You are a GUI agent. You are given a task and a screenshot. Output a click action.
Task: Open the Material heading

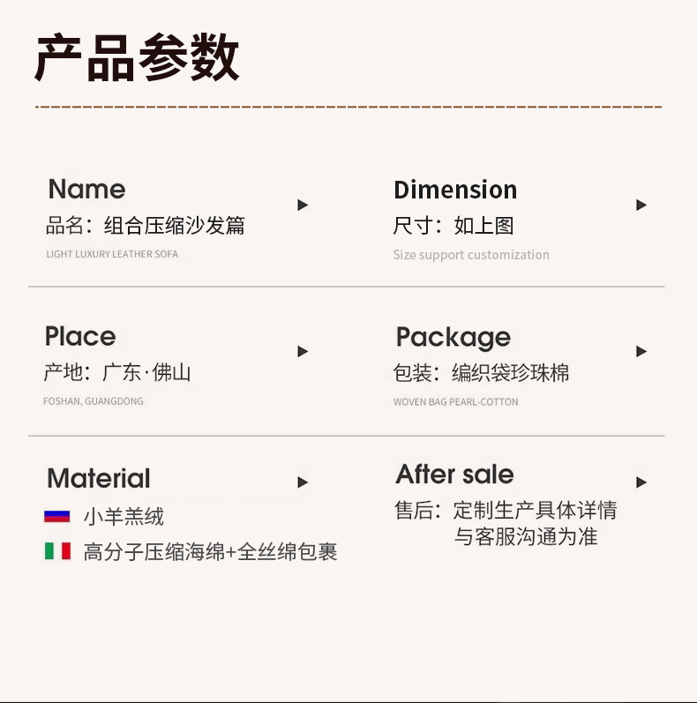(99, 479)
